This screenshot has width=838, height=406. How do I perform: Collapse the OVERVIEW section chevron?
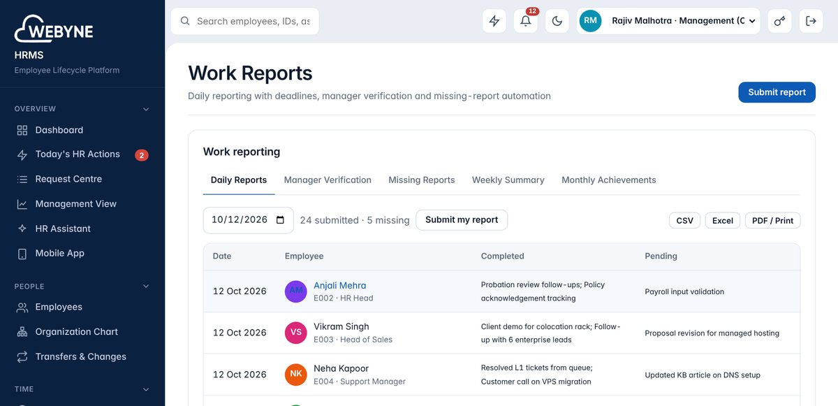click(x=146, y=109)
